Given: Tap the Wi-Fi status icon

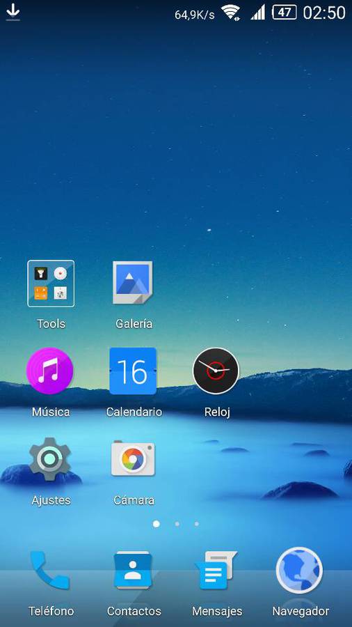Looking at the screenshot, I should coord(231,13).
